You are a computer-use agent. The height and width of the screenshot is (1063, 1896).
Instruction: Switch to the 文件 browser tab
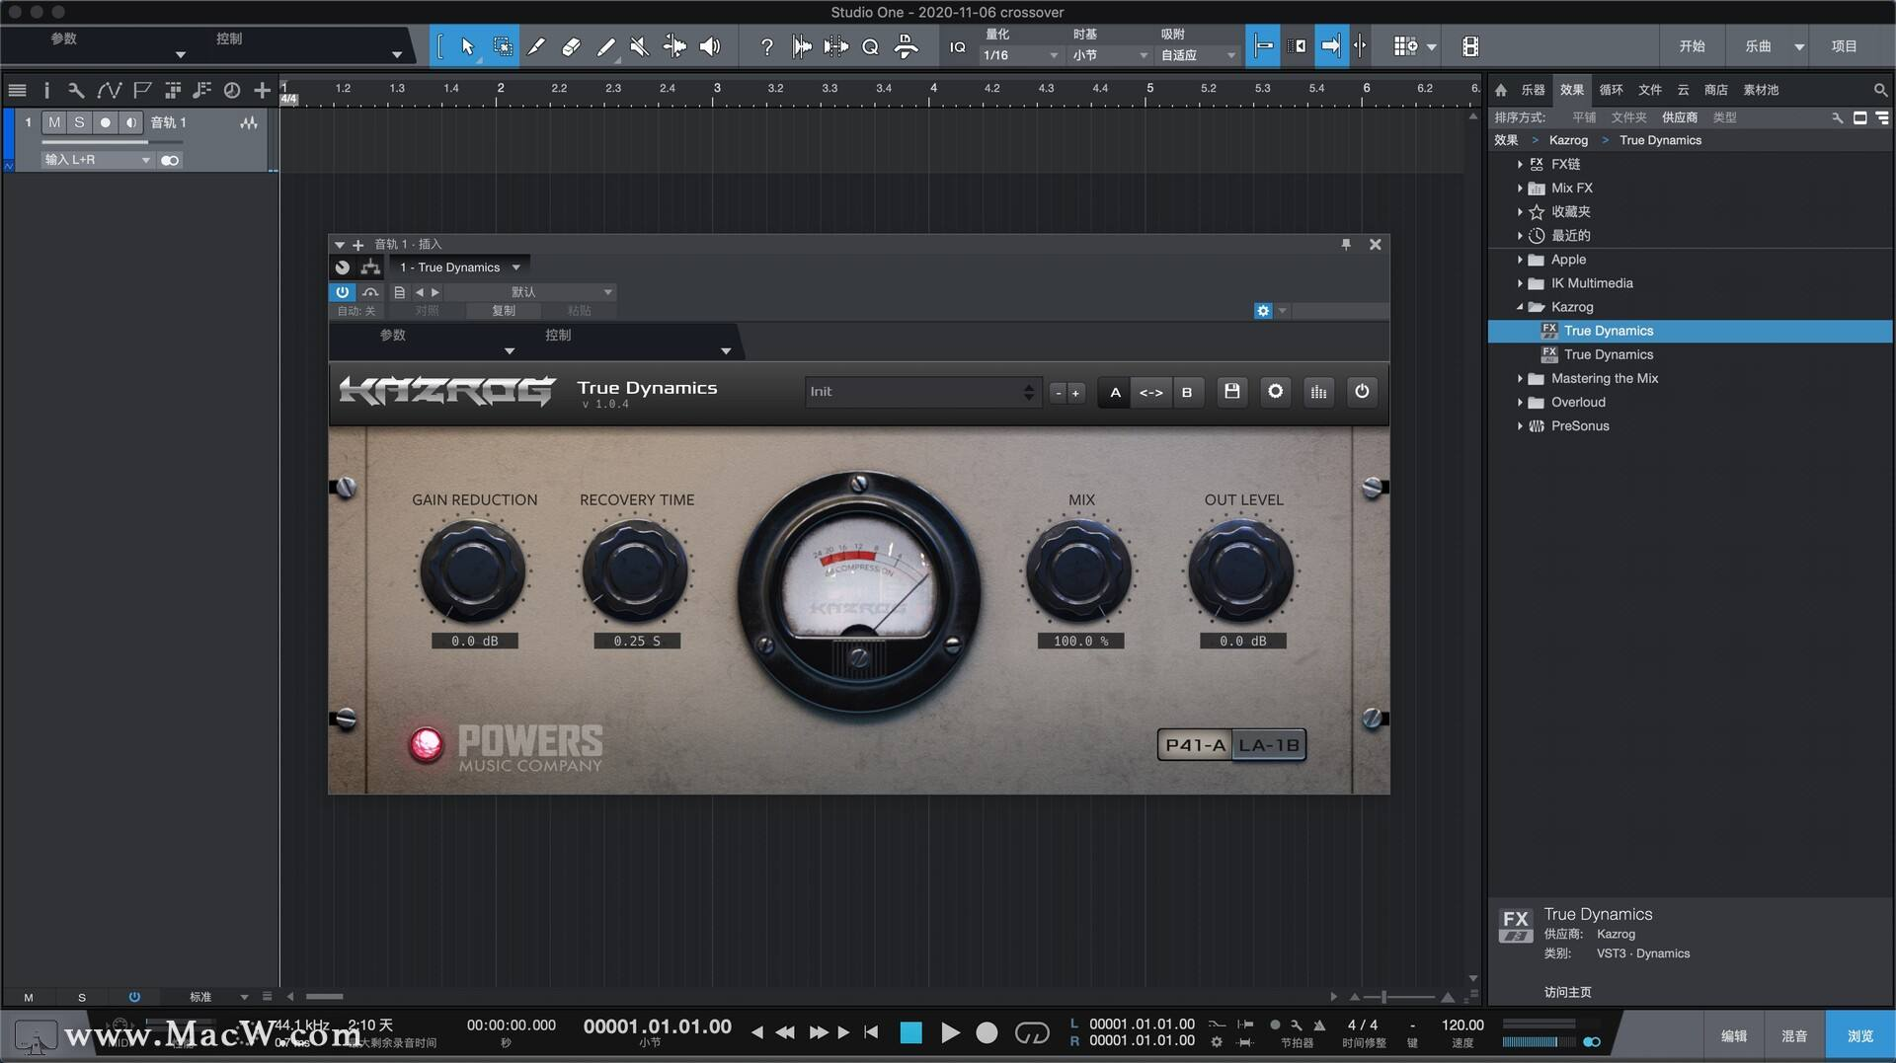pos(1650,90)
